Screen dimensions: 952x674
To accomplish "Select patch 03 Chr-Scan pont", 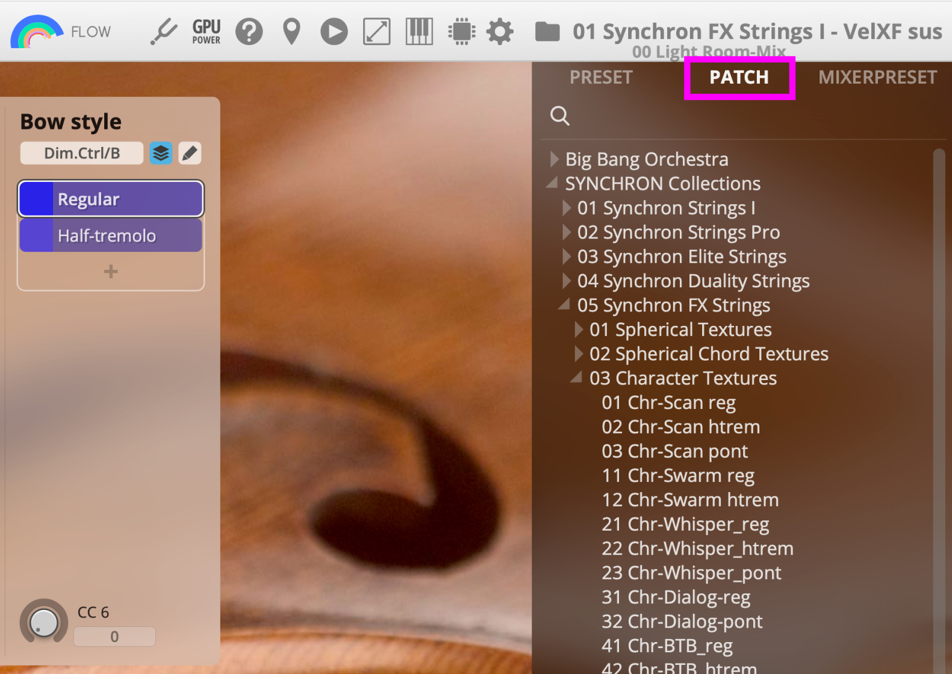I will tap(674, 451).
